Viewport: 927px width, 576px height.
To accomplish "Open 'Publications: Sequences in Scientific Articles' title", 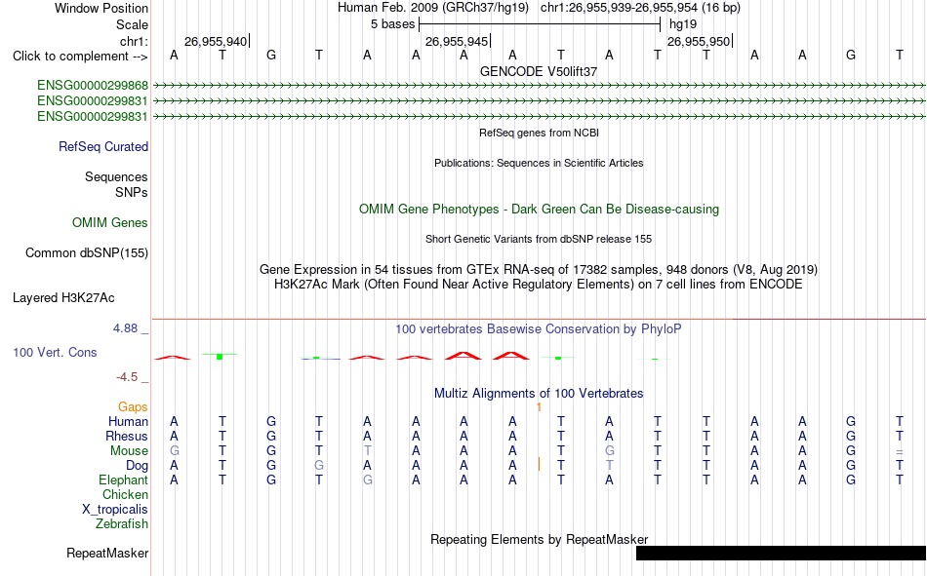I will 539,163.
